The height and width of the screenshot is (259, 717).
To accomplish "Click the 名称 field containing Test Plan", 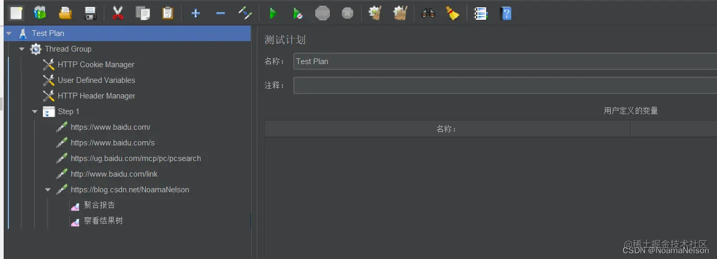I will [x=505, y=61].
